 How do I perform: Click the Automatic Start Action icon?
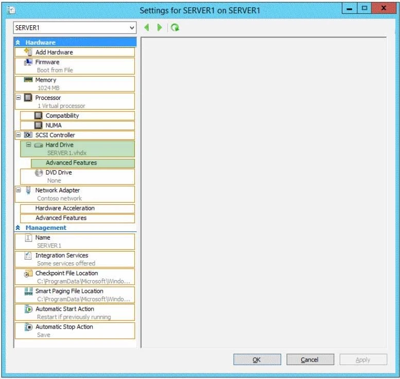[28, 309]
